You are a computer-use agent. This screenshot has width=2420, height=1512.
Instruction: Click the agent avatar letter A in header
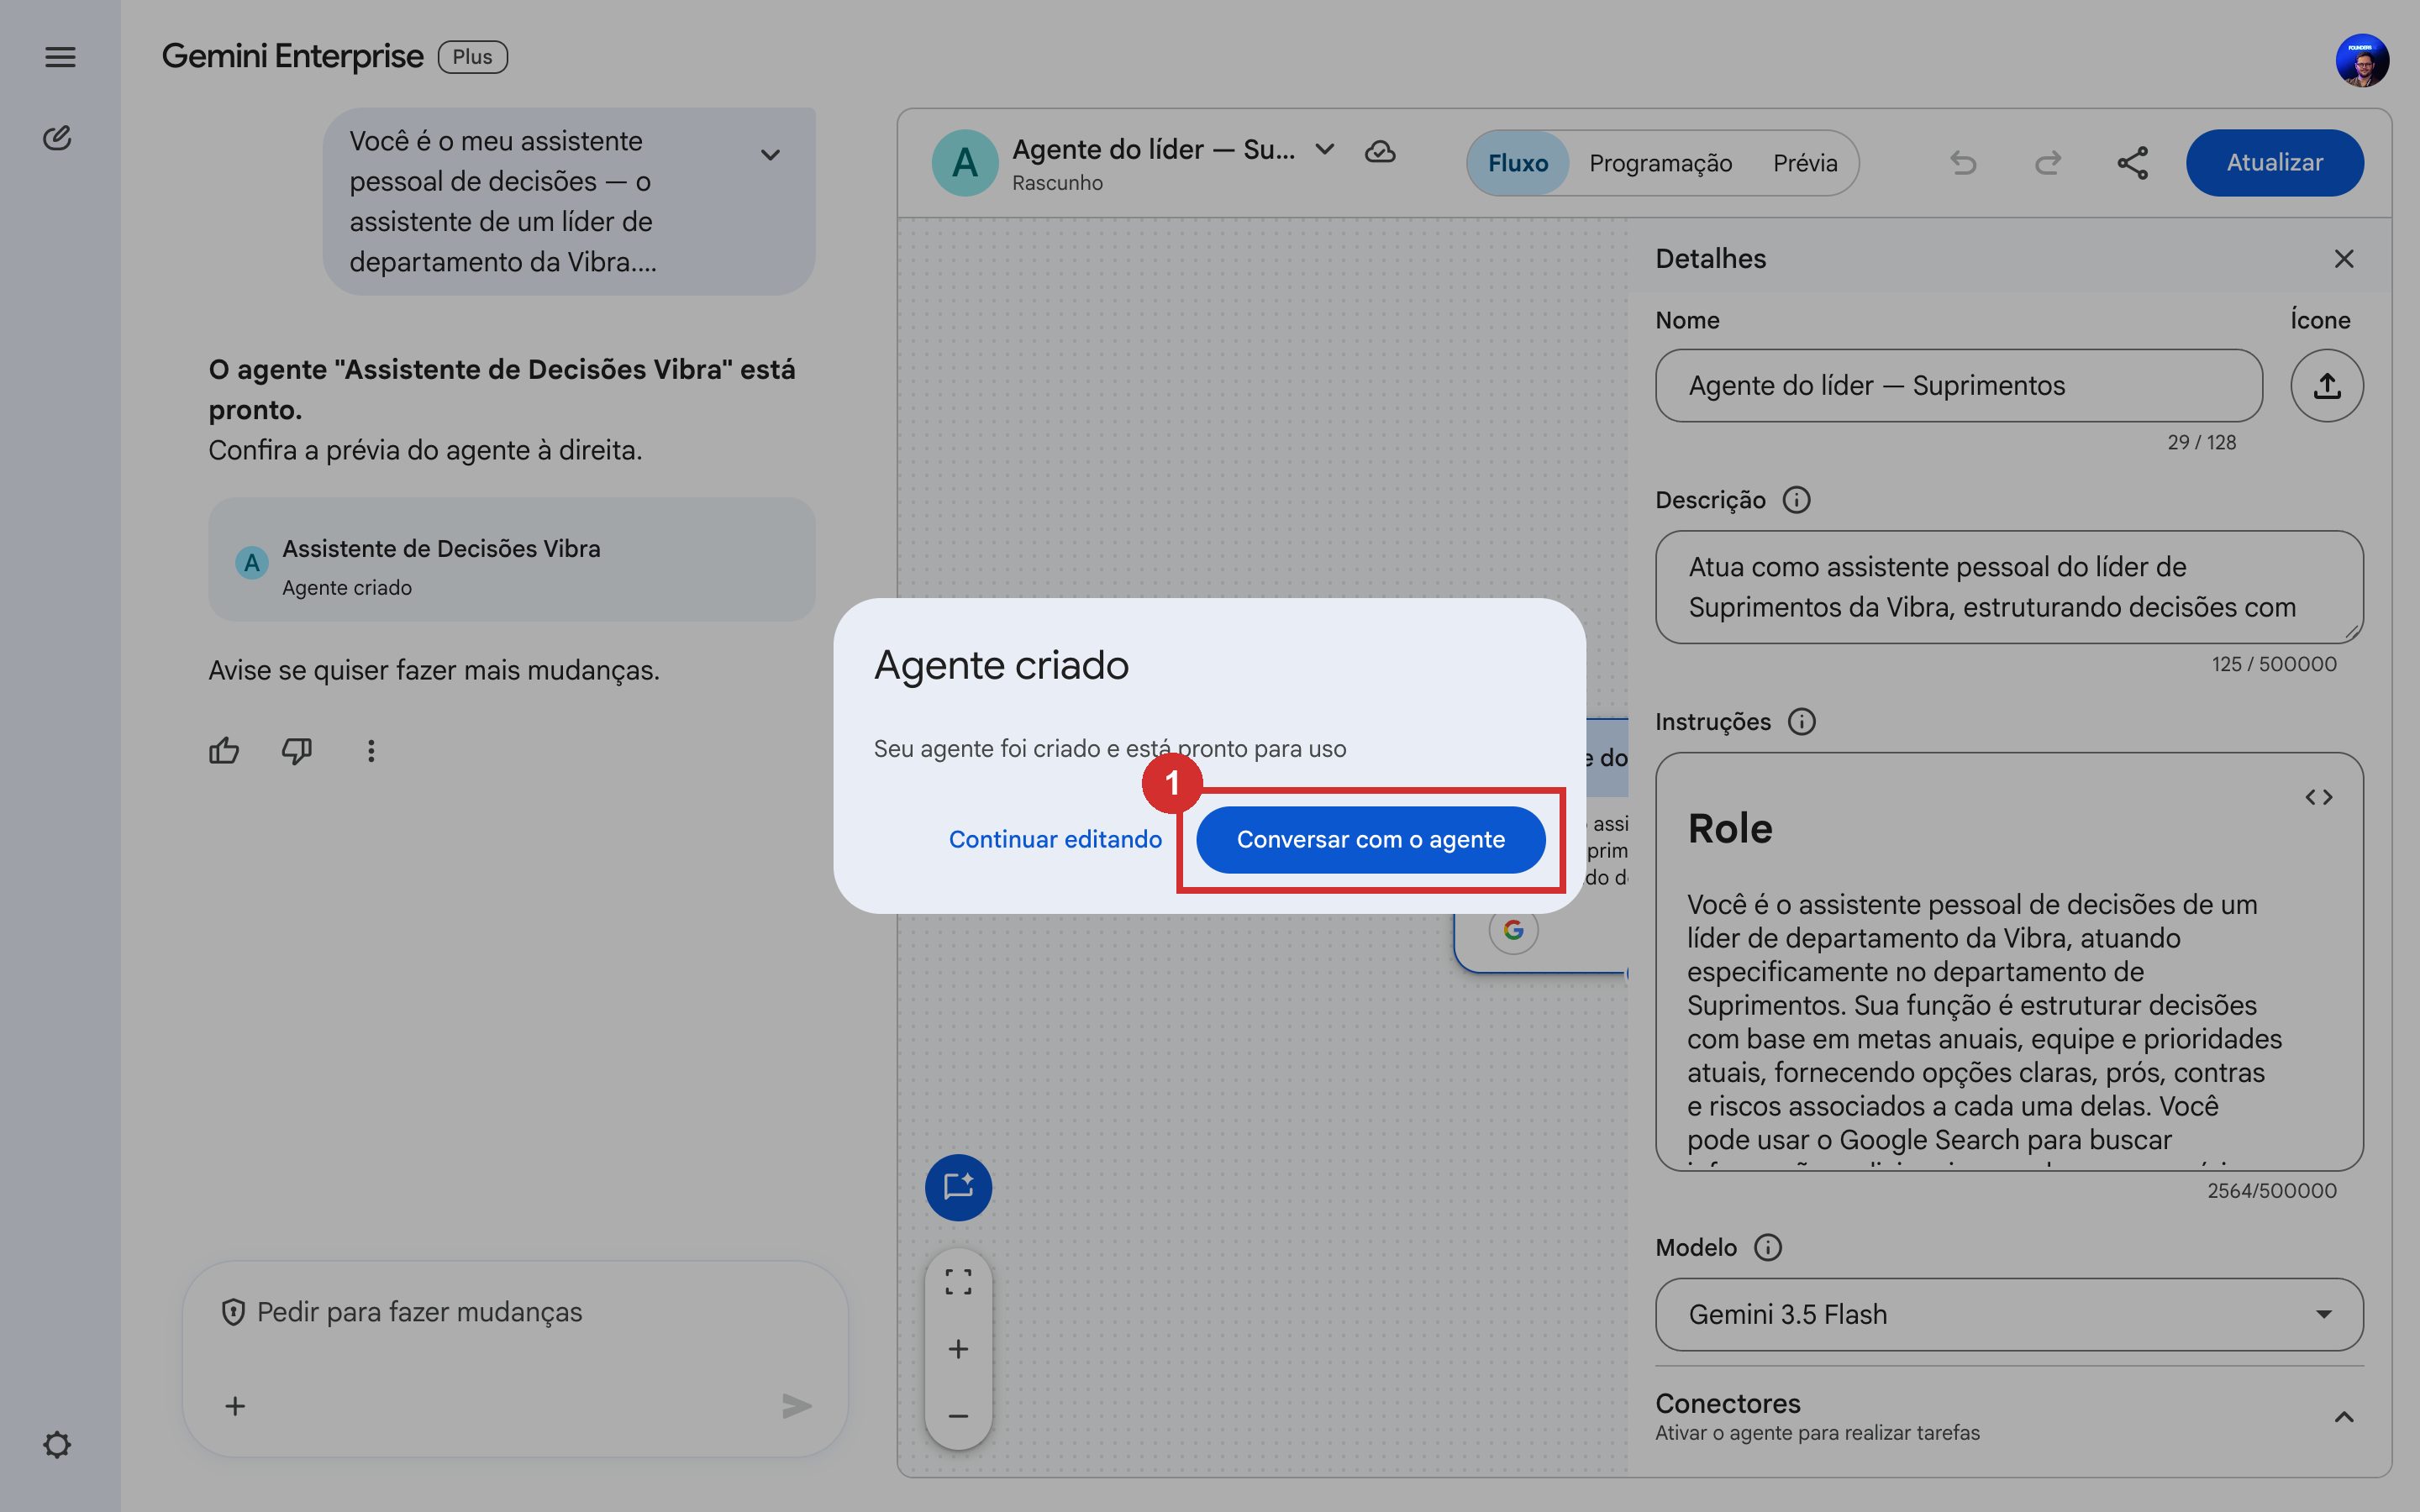coord(965,163)
